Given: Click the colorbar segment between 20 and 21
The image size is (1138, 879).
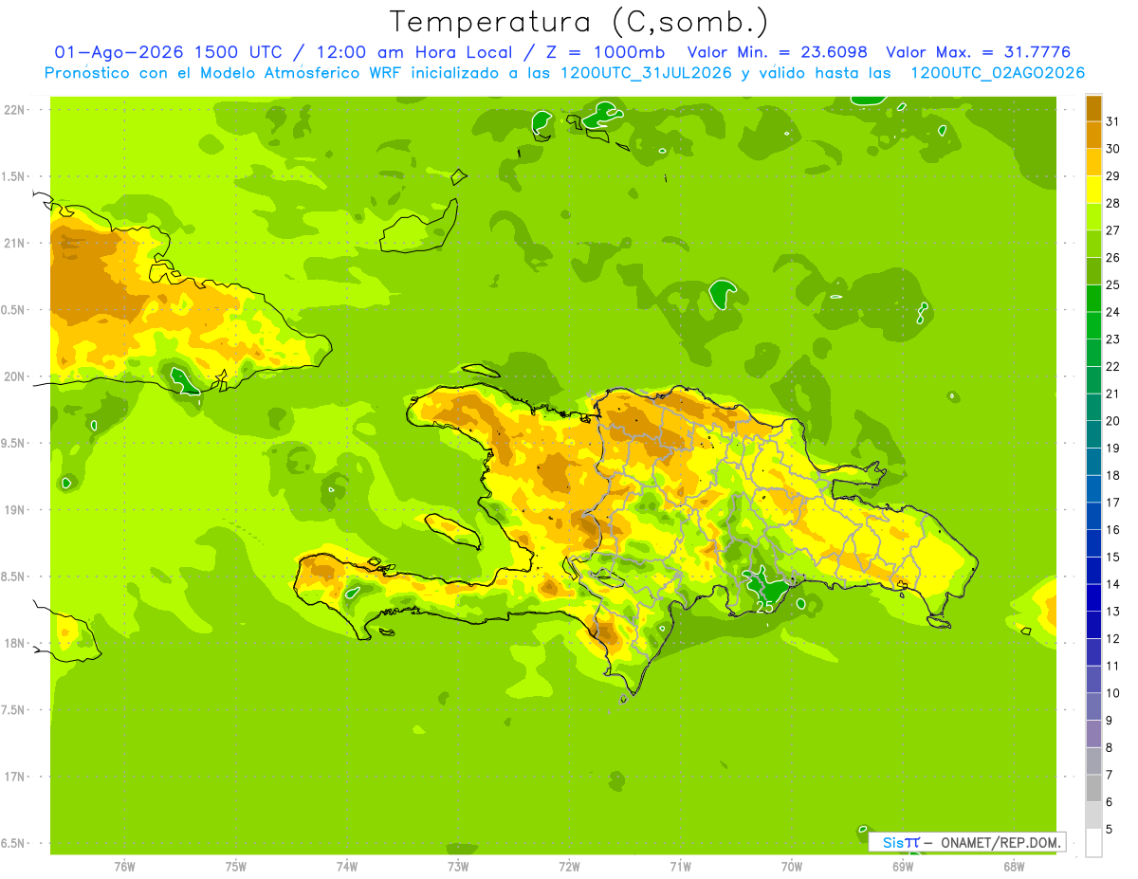Looking at the screenshot, I should pos(1093,408).
